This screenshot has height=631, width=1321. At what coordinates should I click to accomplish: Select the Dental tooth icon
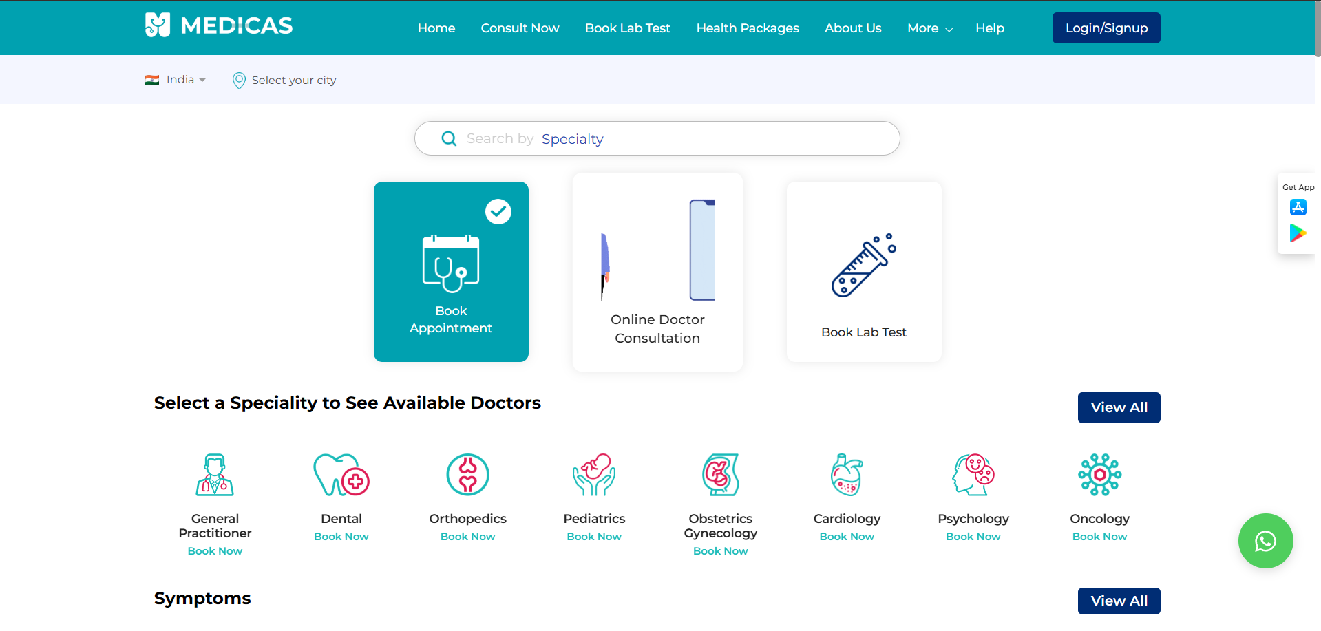pos(341,475)
